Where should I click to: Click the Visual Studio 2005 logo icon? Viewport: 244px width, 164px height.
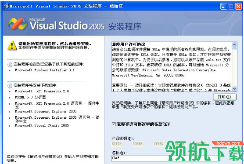tap(18, 24)
